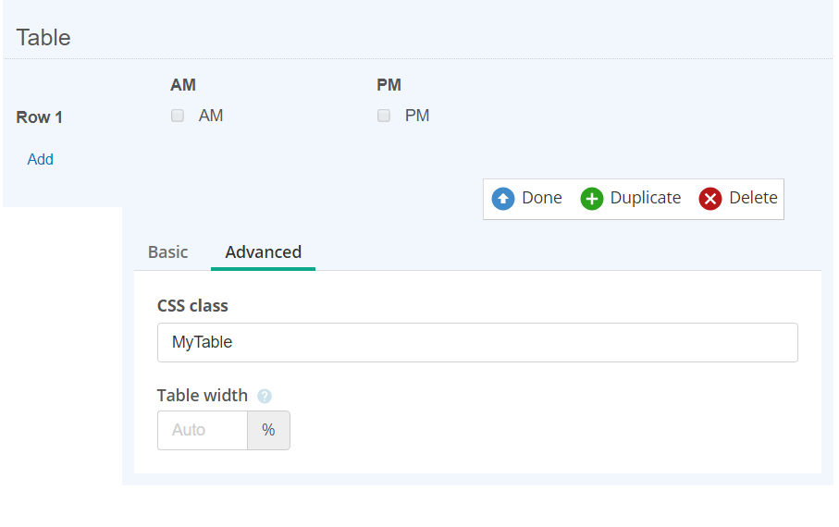Viewport: 839px width, 527px height.
Task: Open the Table width help icon
Action: click(x=265, y=396)
